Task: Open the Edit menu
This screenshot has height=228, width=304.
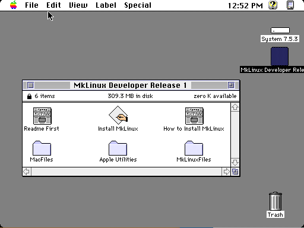Action: point(53,5)
